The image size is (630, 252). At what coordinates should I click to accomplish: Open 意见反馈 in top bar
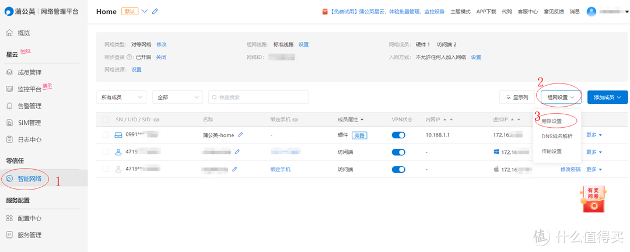(554, 12)
